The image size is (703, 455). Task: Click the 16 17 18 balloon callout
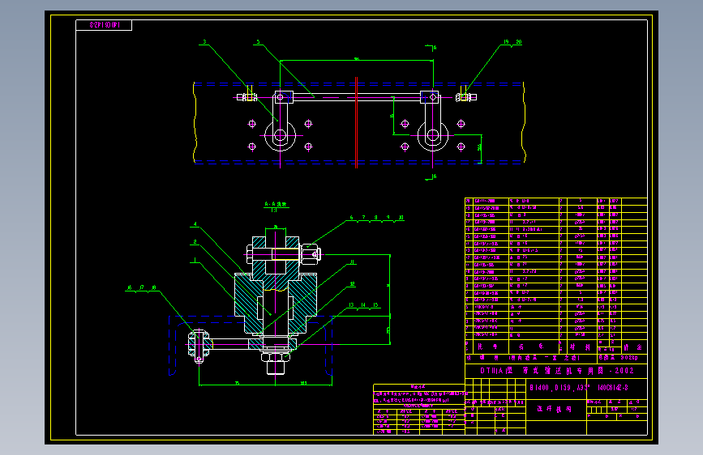coord(142,287)
